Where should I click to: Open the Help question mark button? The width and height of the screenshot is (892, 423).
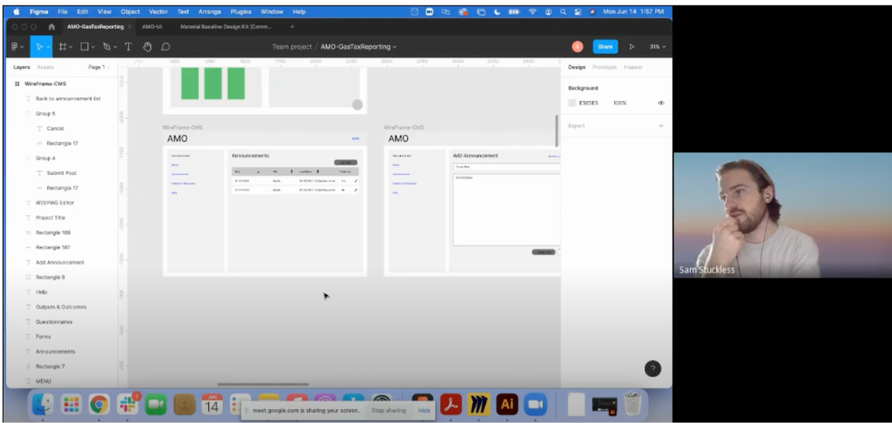652,368
